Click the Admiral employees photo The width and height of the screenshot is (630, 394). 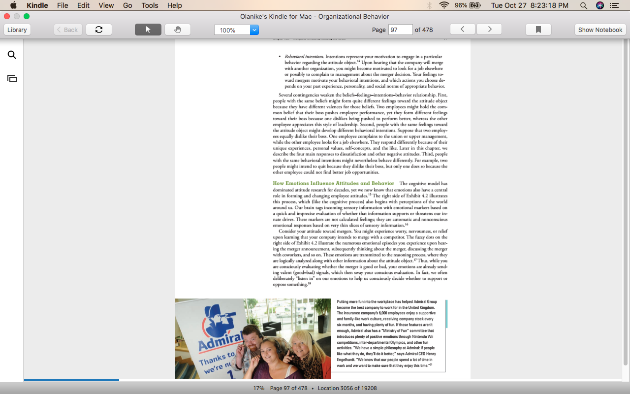[x=253, y=338]
